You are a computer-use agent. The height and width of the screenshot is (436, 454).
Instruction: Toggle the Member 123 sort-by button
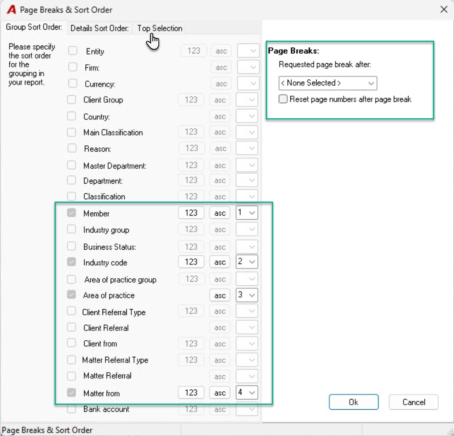click(x=191, y=213)
